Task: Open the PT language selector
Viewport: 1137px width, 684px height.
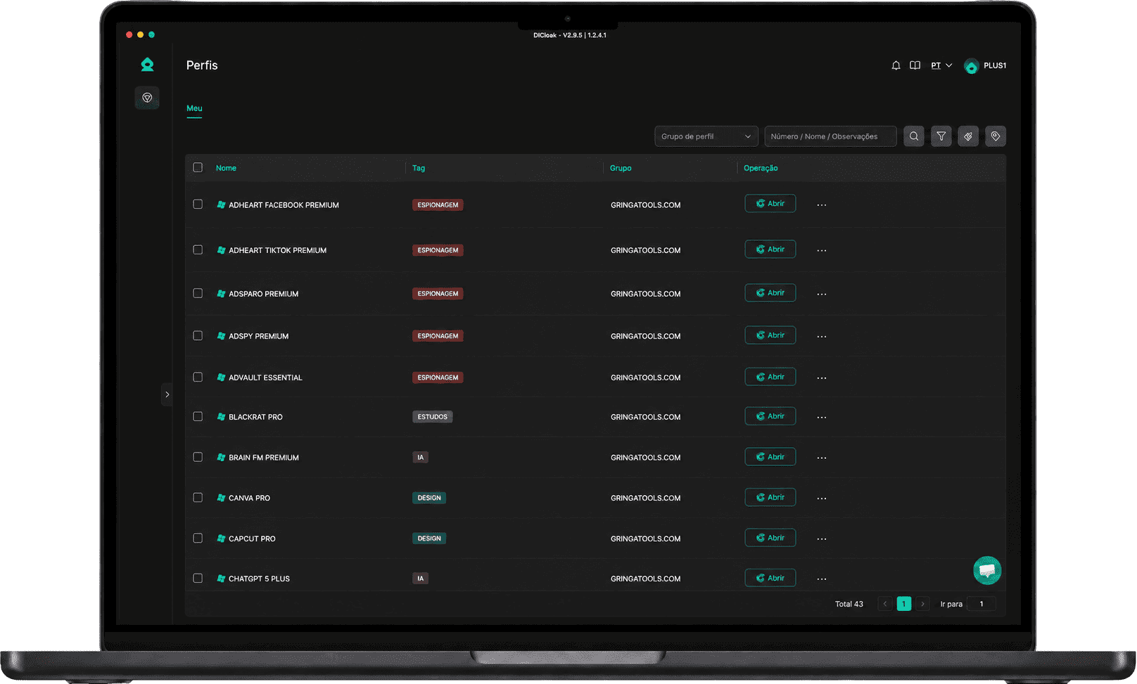Action: pos(941,65)
